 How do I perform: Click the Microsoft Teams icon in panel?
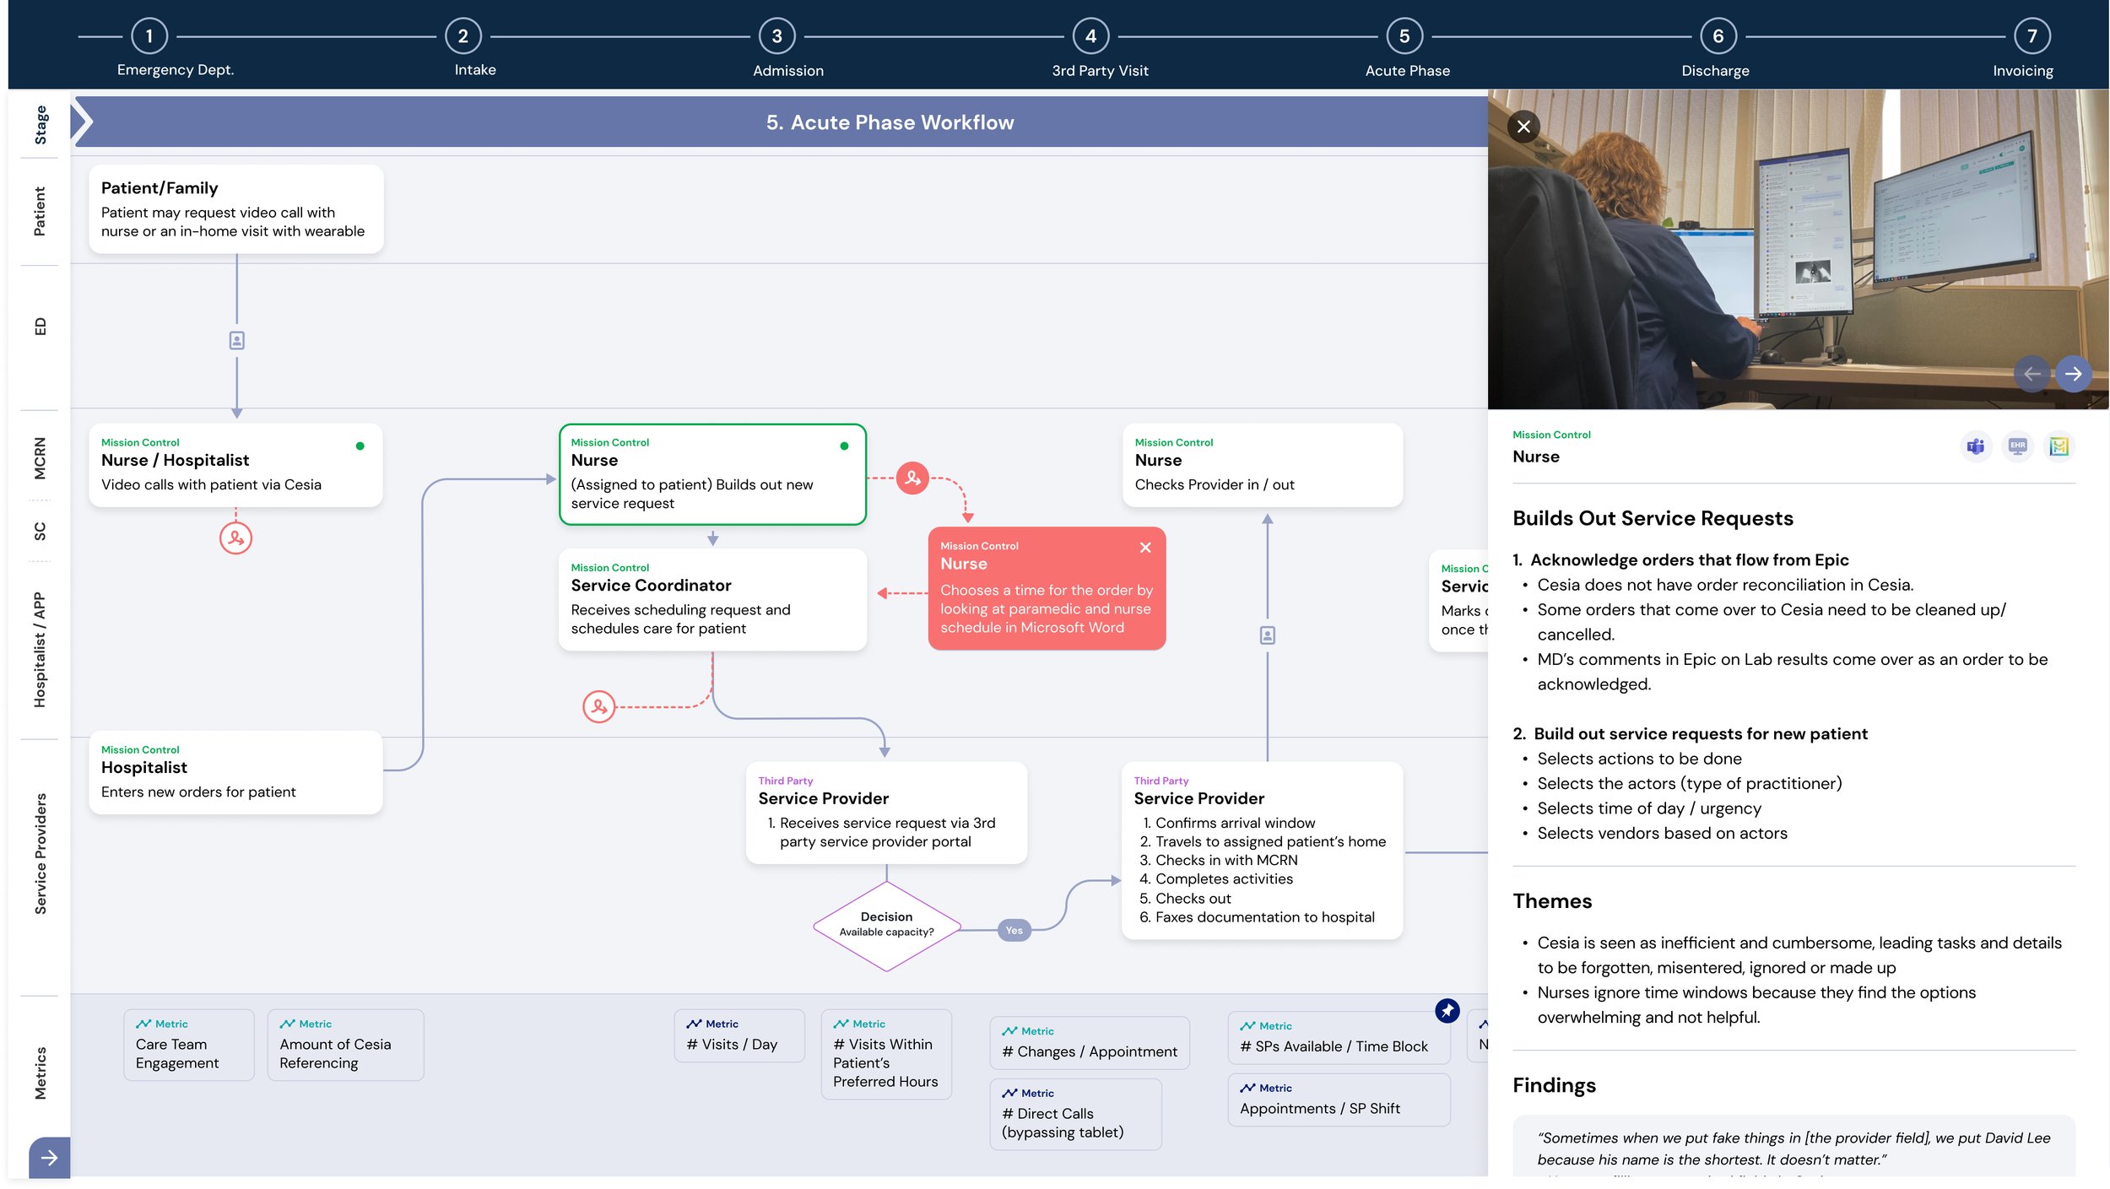pyautogui.click(x=1975, y=446)
